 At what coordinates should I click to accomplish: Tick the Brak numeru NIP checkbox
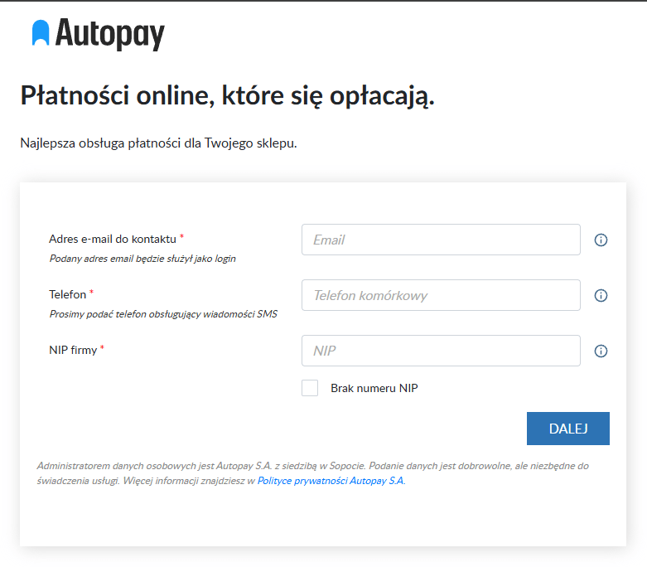(310, 388)
